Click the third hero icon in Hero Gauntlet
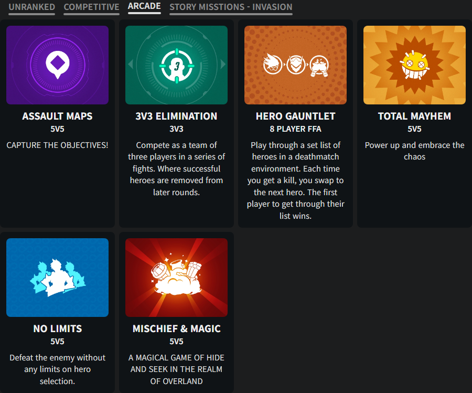 (319, 66)
